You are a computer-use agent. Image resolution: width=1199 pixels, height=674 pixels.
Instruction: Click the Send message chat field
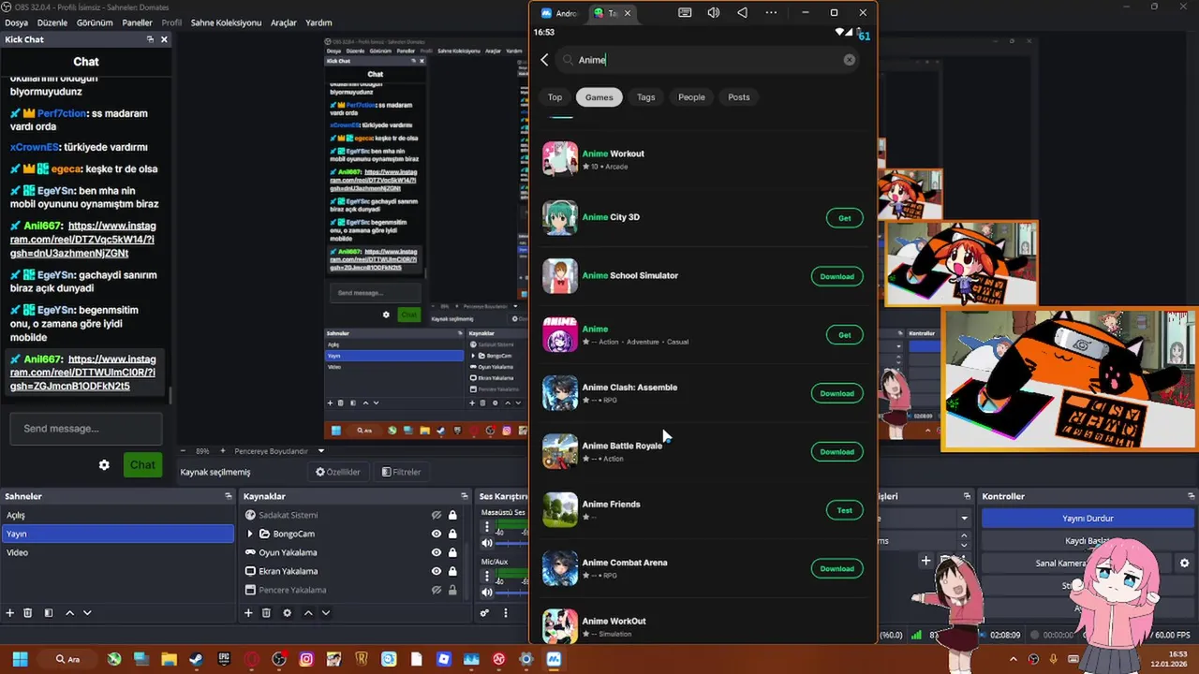tap(85, 429)
